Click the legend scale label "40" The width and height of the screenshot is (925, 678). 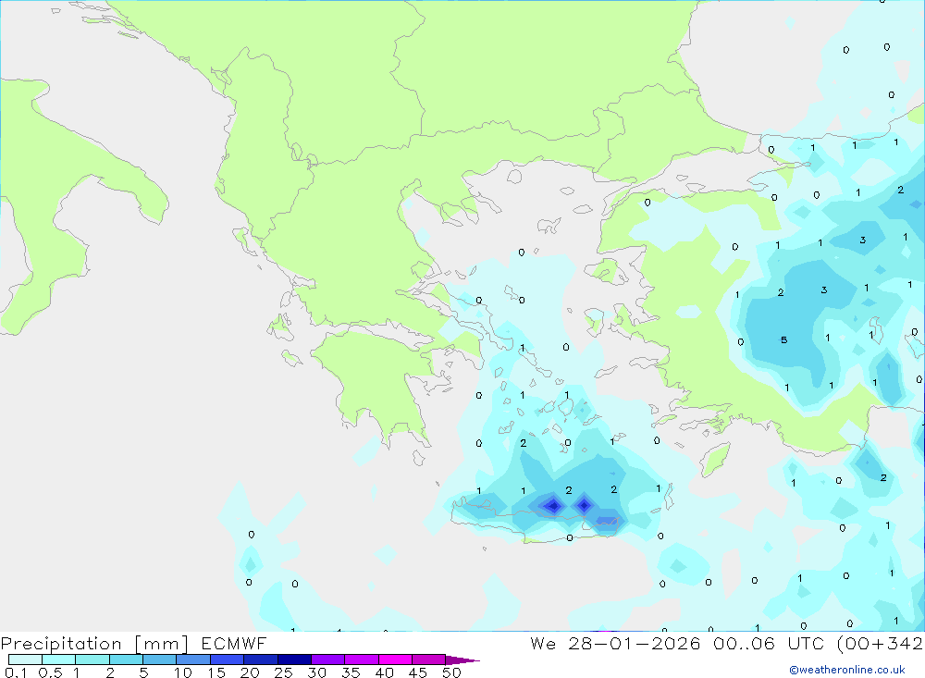[385, 672]
